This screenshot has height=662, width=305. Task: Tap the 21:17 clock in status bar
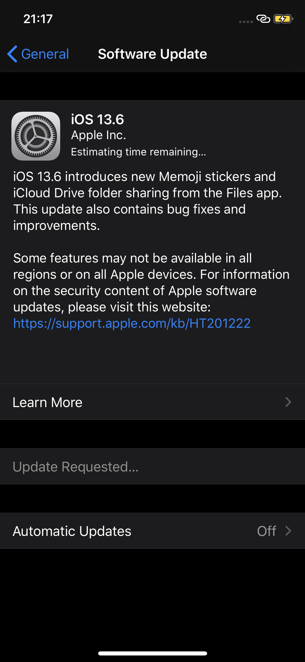click(38, 19)
